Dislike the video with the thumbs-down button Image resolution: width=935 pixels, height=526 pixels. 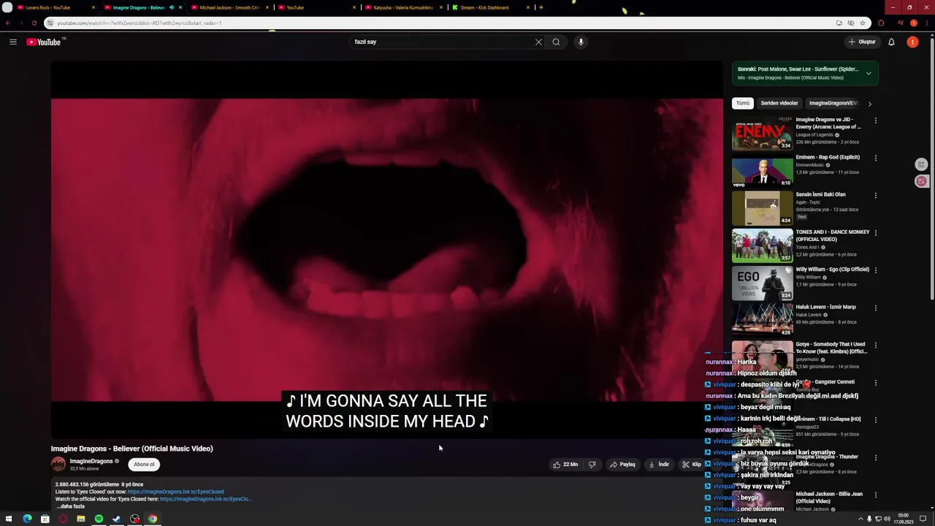[x=592, y=464]
